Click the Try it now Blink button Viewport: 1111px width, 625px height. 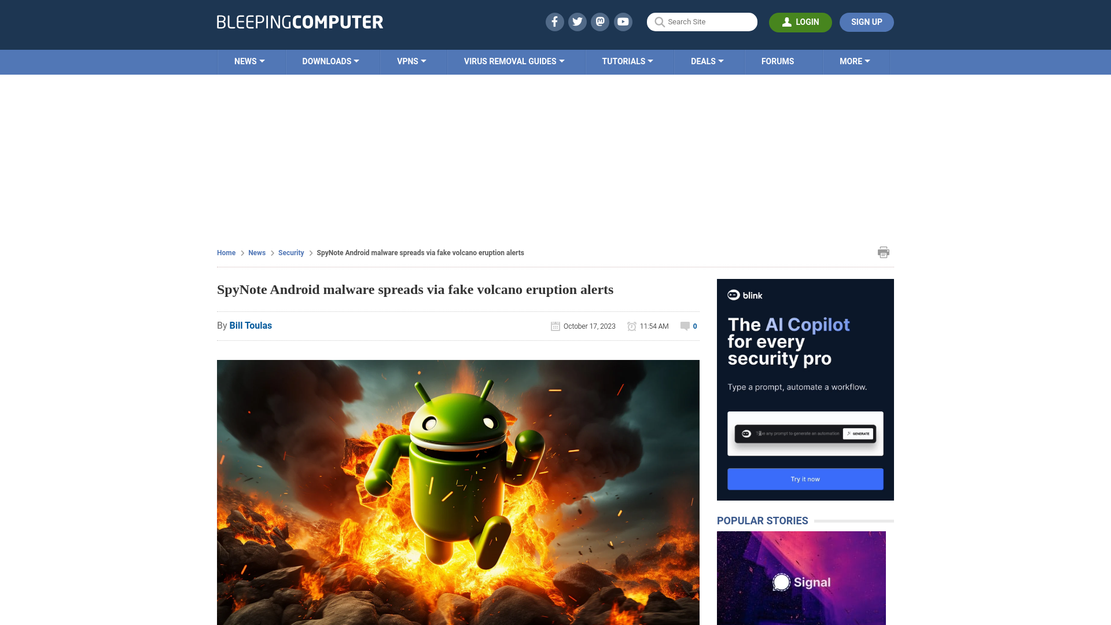(805, 479)
